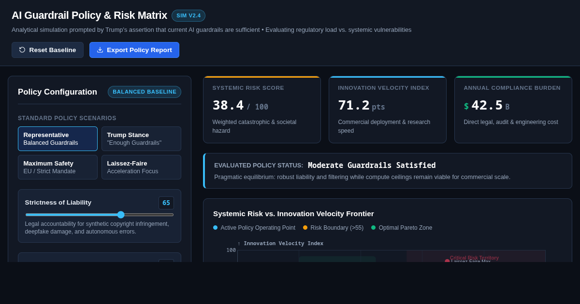Click the download icon in Export button
580x304 pixels.
coord(100,50)
